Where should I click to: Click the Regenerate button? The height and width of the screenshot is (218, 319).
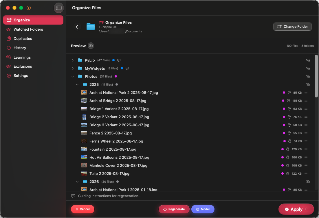(174, 209)
